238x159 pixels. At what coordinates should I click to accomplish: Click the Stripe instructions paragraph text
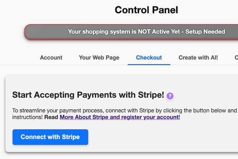[119, 110]
